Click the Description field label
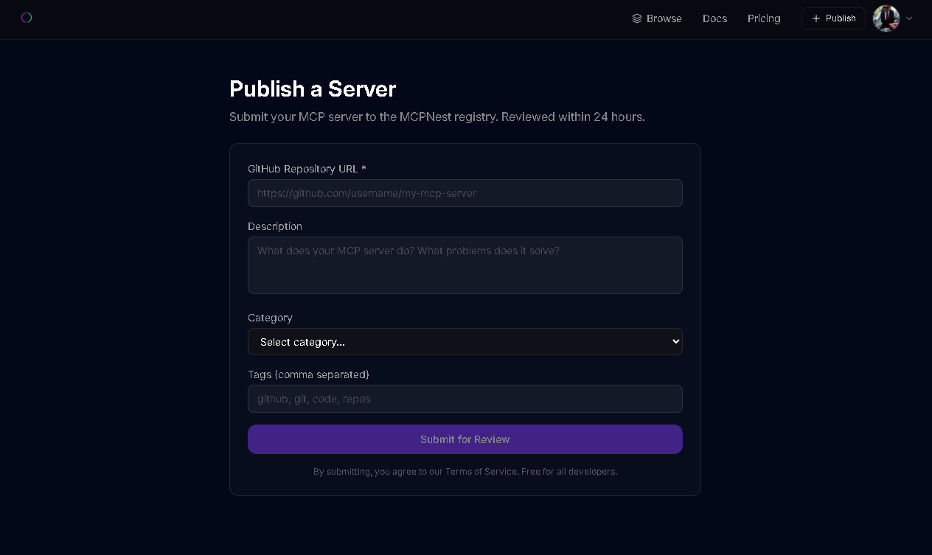This screenshot has width=932, height=555. click(275, 226)
